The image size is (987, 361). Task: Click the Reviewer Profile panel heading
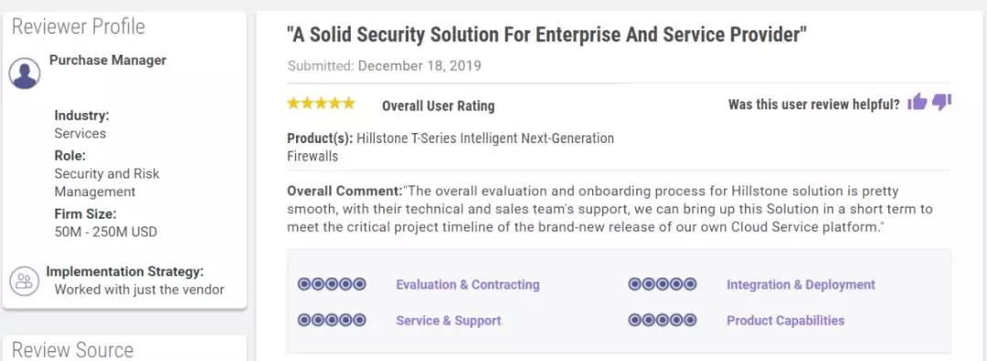pyautogui.click(x=78, y=26)
